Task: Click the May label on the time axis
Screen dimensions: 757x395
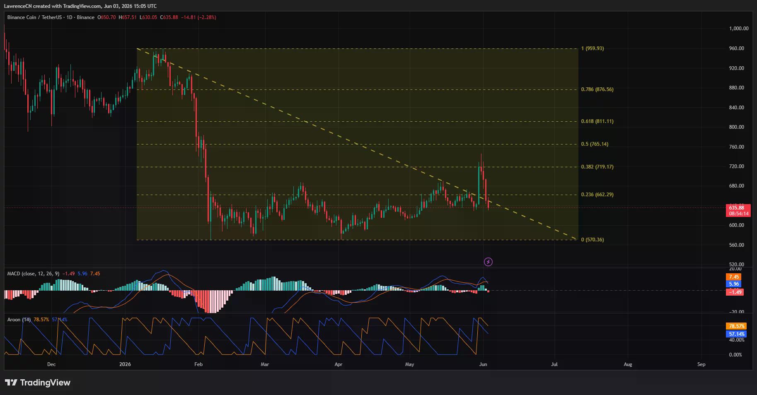Action: pyautogui.click(x=409, y=364)
